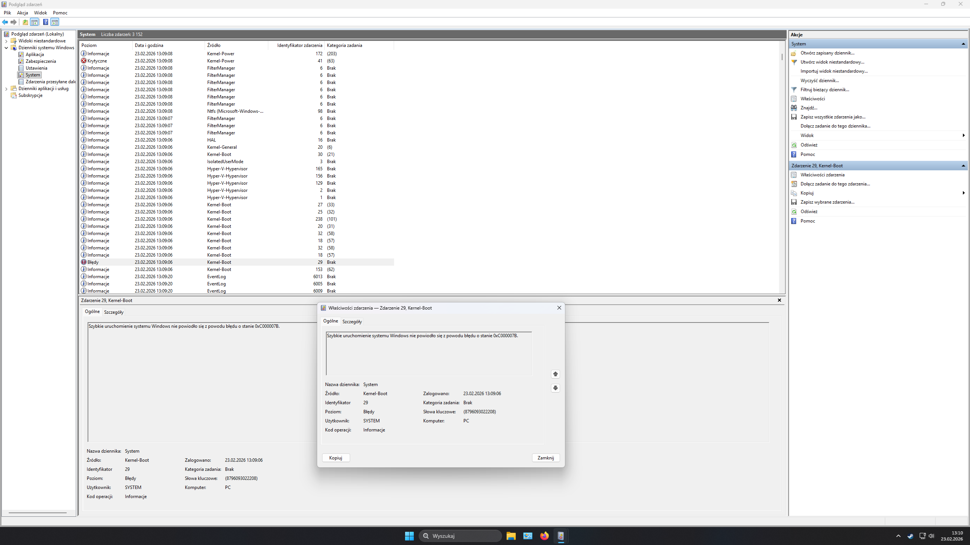
Task: Collapse the System actions section arrow
Action: [x=963, y=44]
